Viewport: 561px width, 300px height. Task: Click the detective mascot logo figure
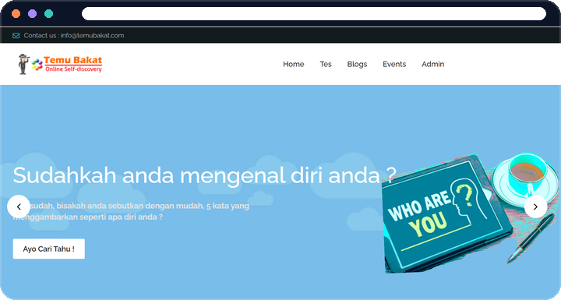pyautogui.click(x=23, y=64)
